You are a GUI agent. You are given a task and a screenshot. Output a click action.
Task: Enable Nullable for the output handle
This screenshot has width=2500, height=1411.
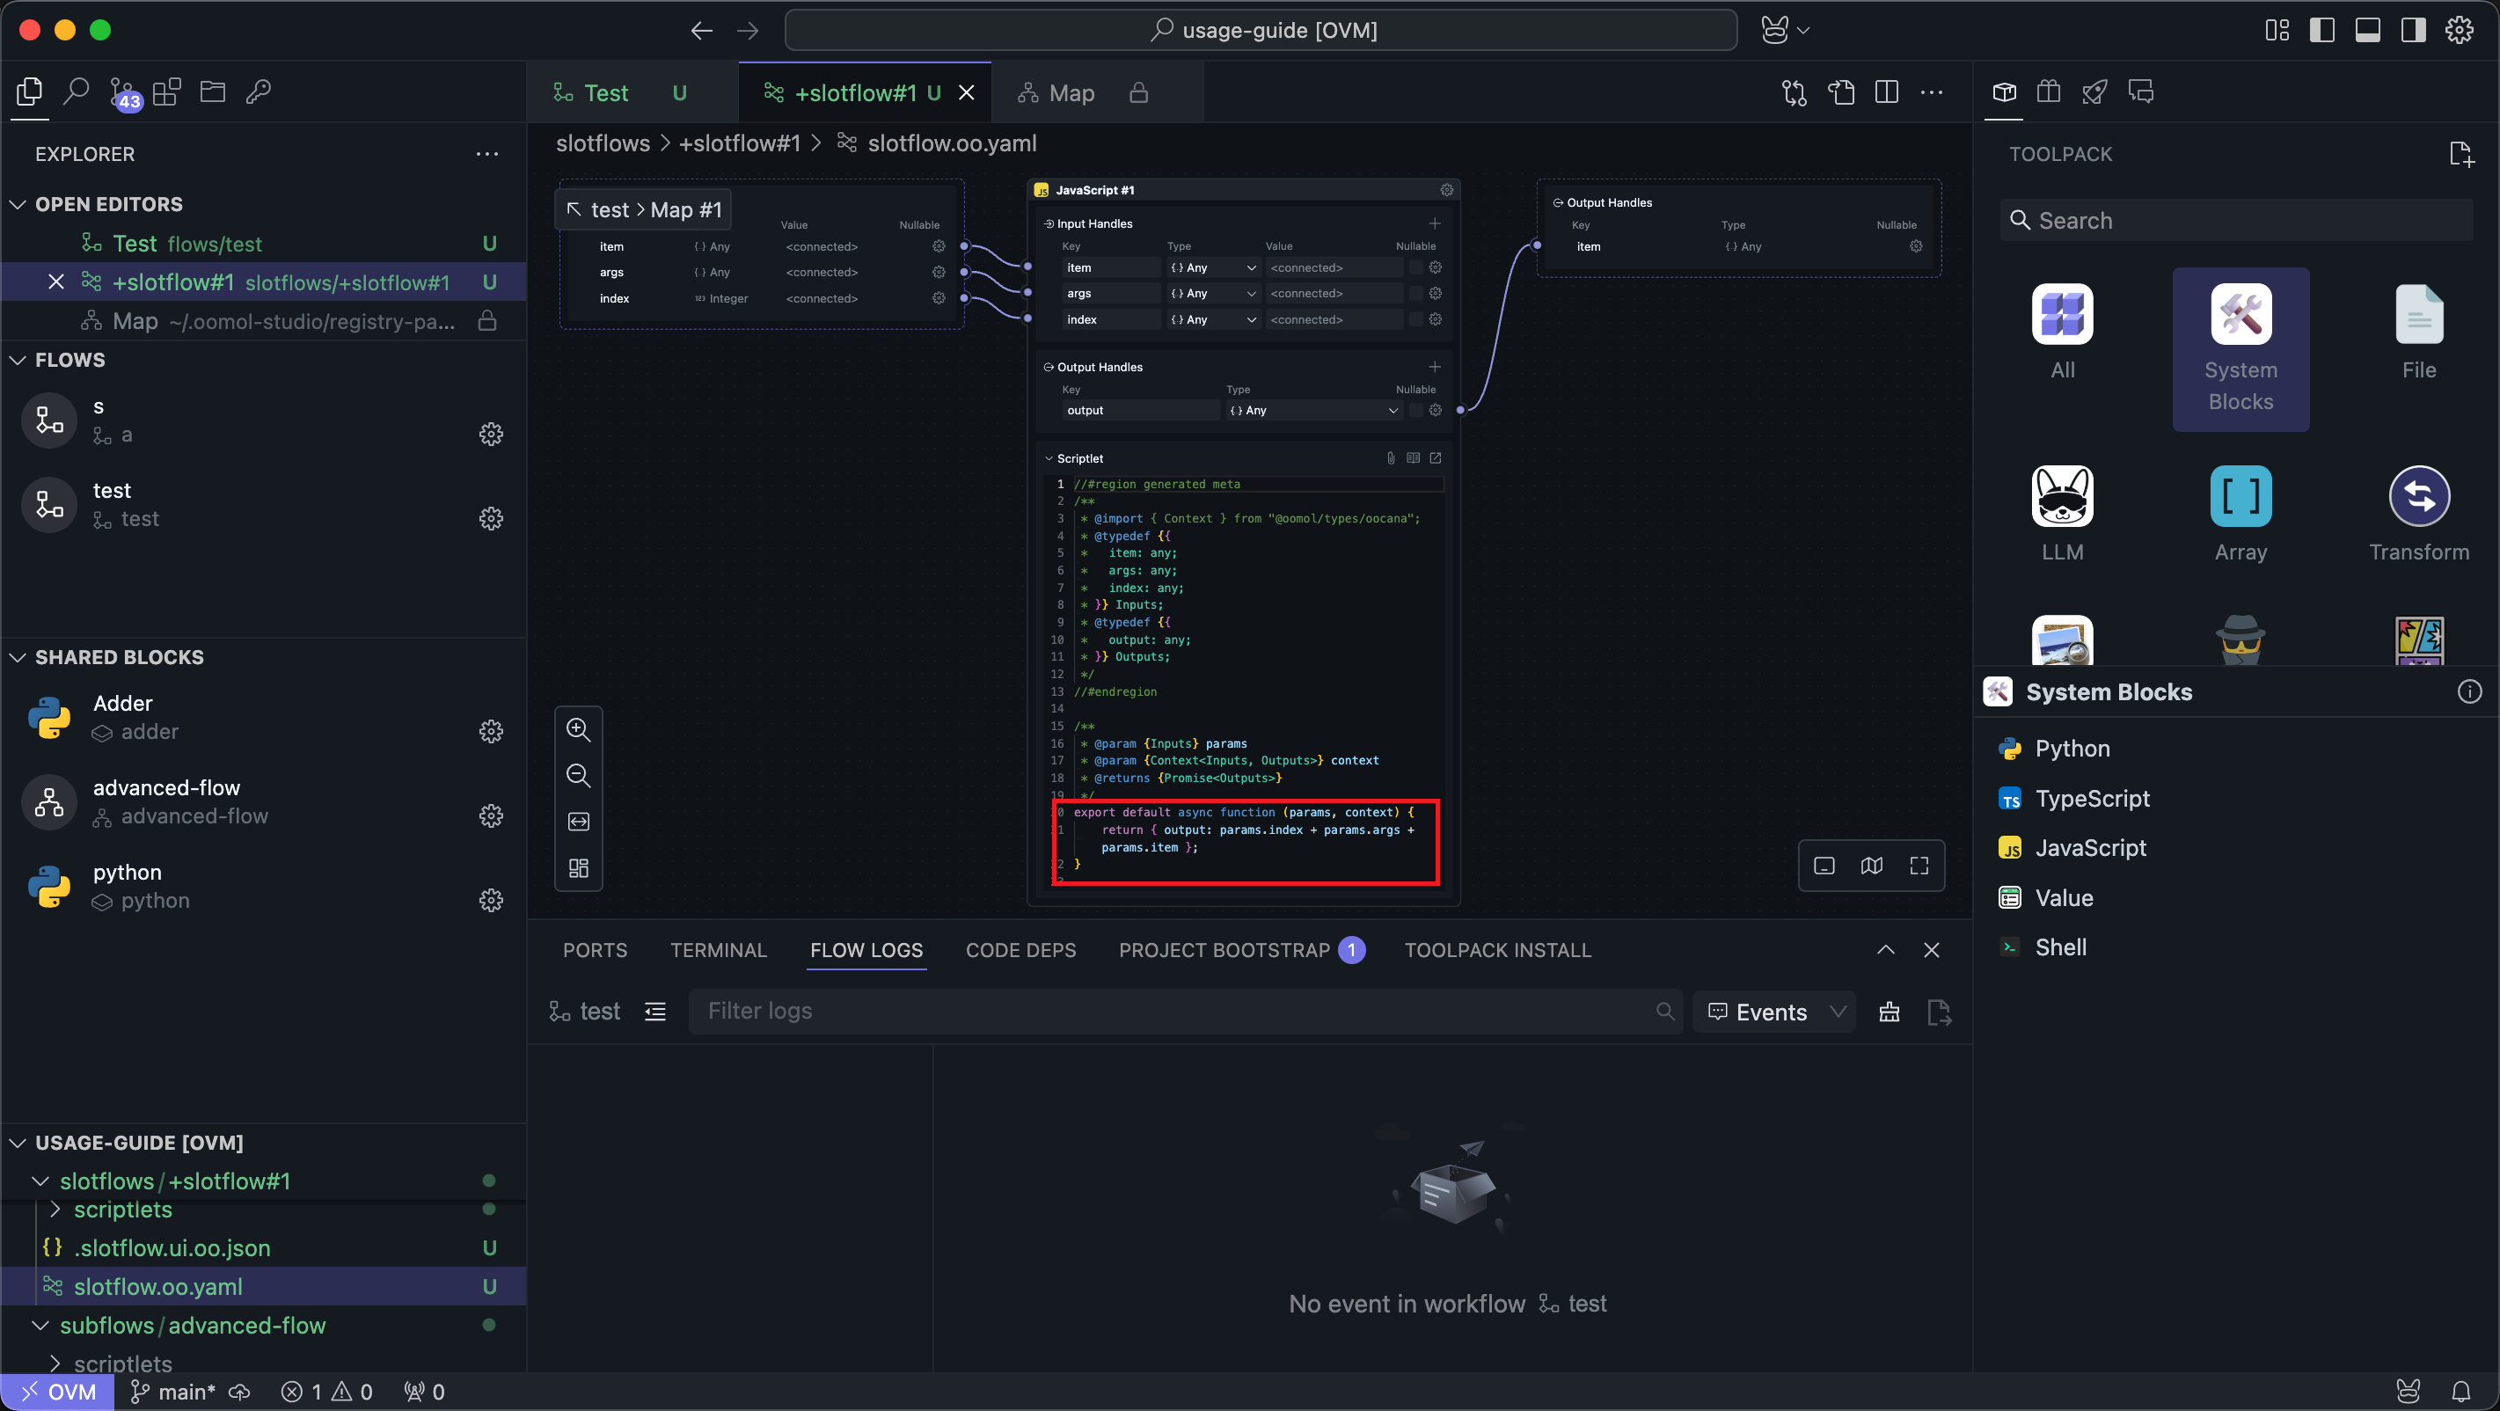pyautogui.click(x=1415, y=411)
